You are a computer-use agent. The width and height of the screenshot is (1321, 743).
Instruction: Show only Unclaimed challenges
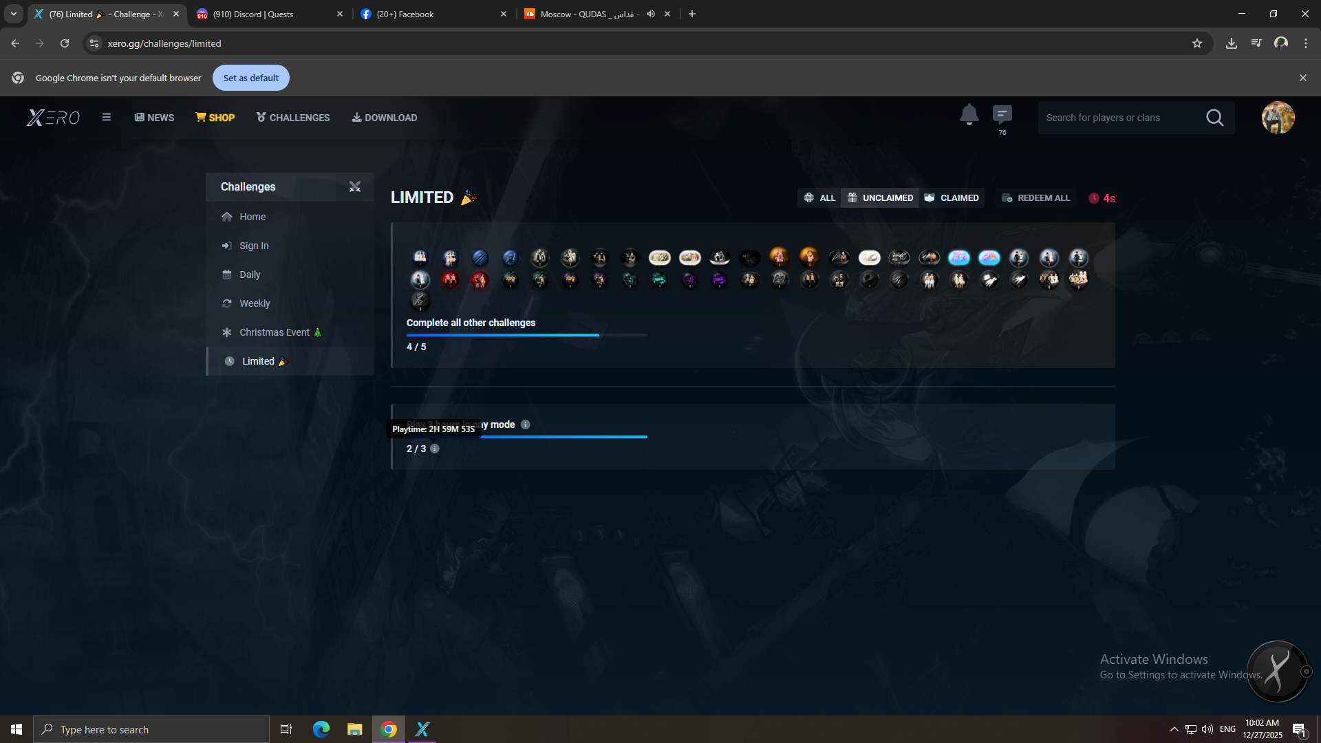tap(879, 198)
